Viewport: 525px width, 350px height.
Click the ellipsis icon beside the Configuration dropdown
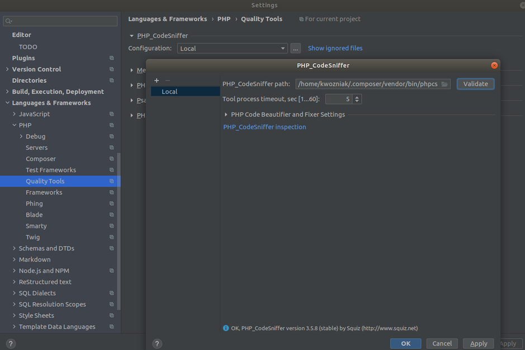click(x=295, y=48)
